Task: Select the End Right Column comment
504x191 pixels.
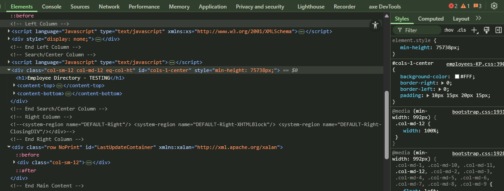Action: [47, 139]
